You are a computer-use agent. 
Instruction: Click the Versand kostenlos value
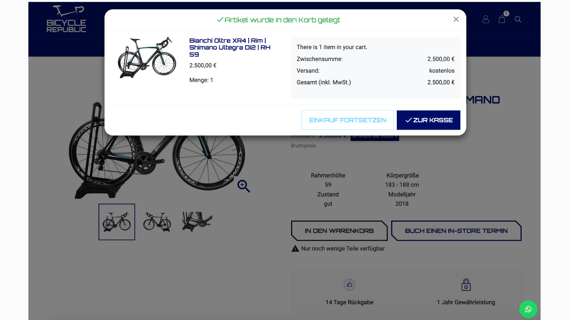[x=442, y=71]
